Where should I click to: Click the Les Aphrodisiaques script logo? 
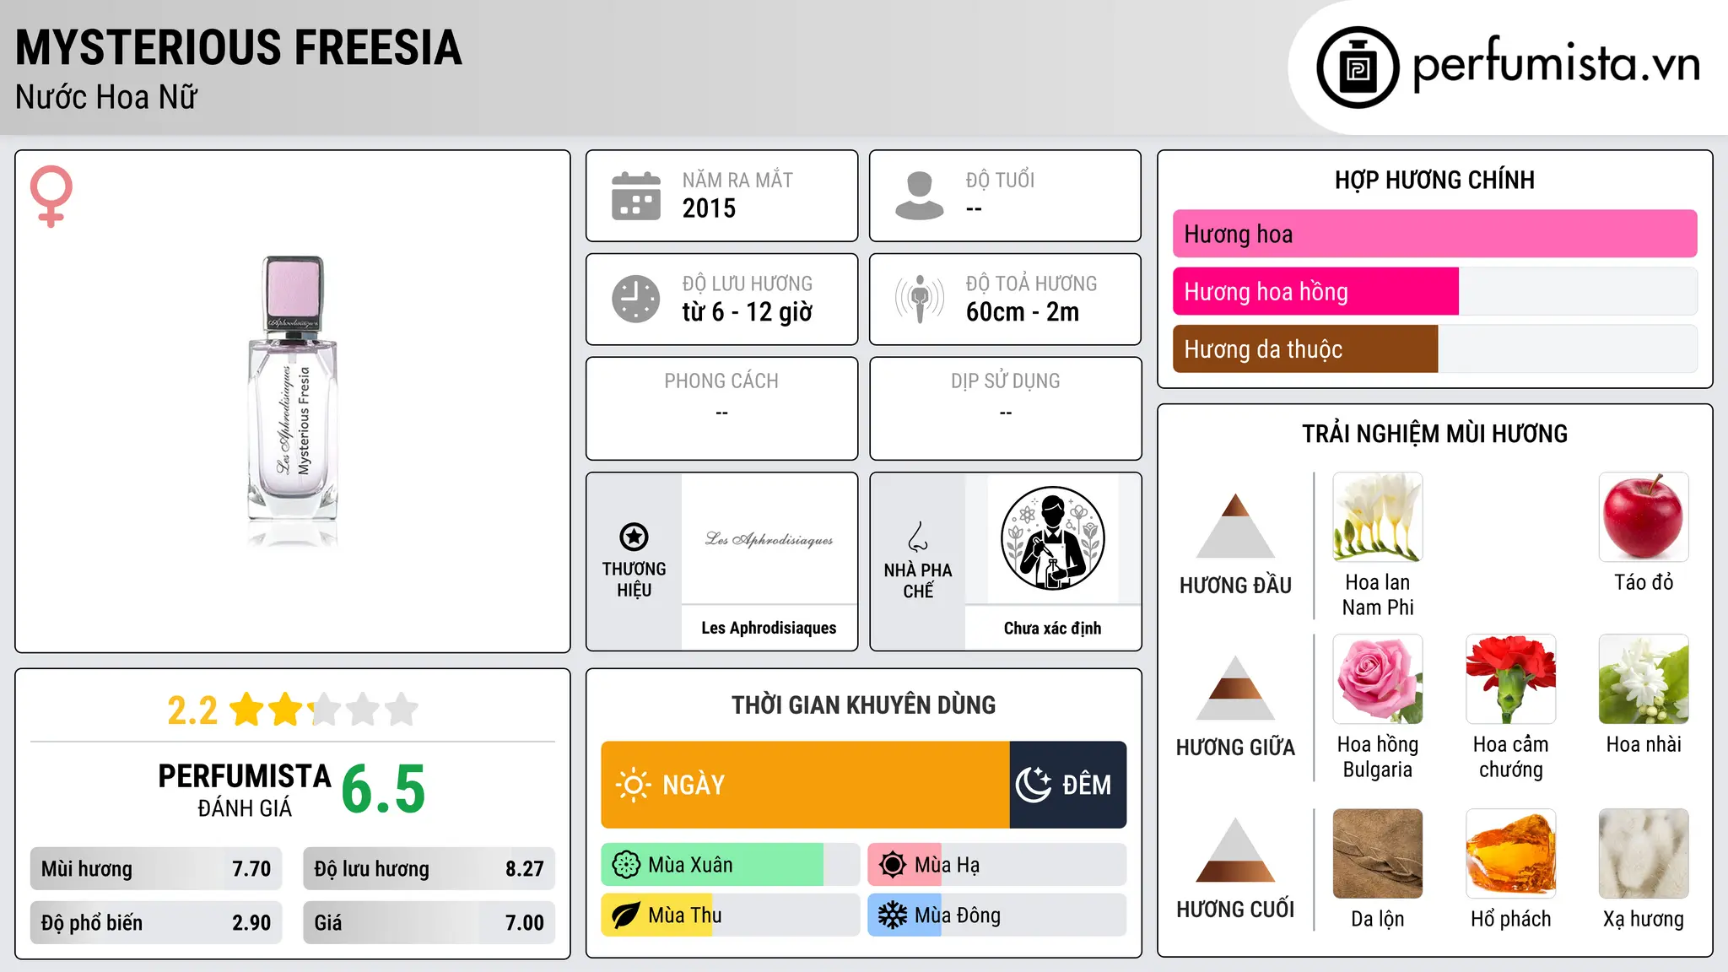click(x=769, y=539)
